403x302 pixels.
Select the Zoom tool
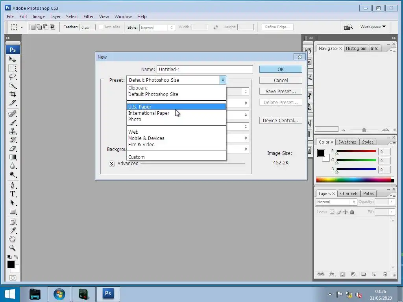click(x=12, y=248)
